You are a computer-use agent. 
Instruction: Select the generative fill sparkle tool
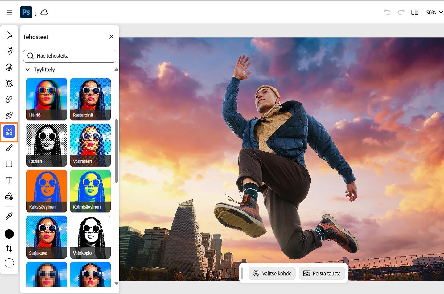pyautogui.click(x=9, y=51)
